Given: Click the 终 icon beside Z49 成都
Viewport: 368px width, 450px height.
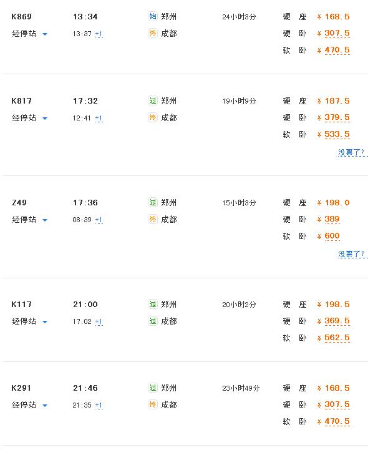Looking at the screenshot, I should pos(153,219).
